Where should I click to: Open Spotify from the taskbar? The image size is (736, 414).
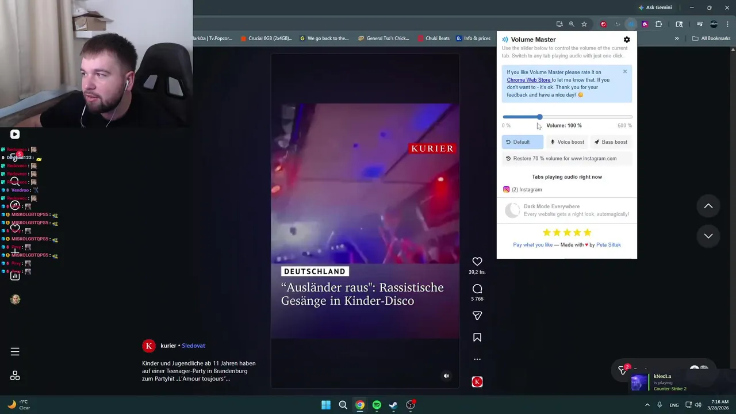(x=377, y=405)
